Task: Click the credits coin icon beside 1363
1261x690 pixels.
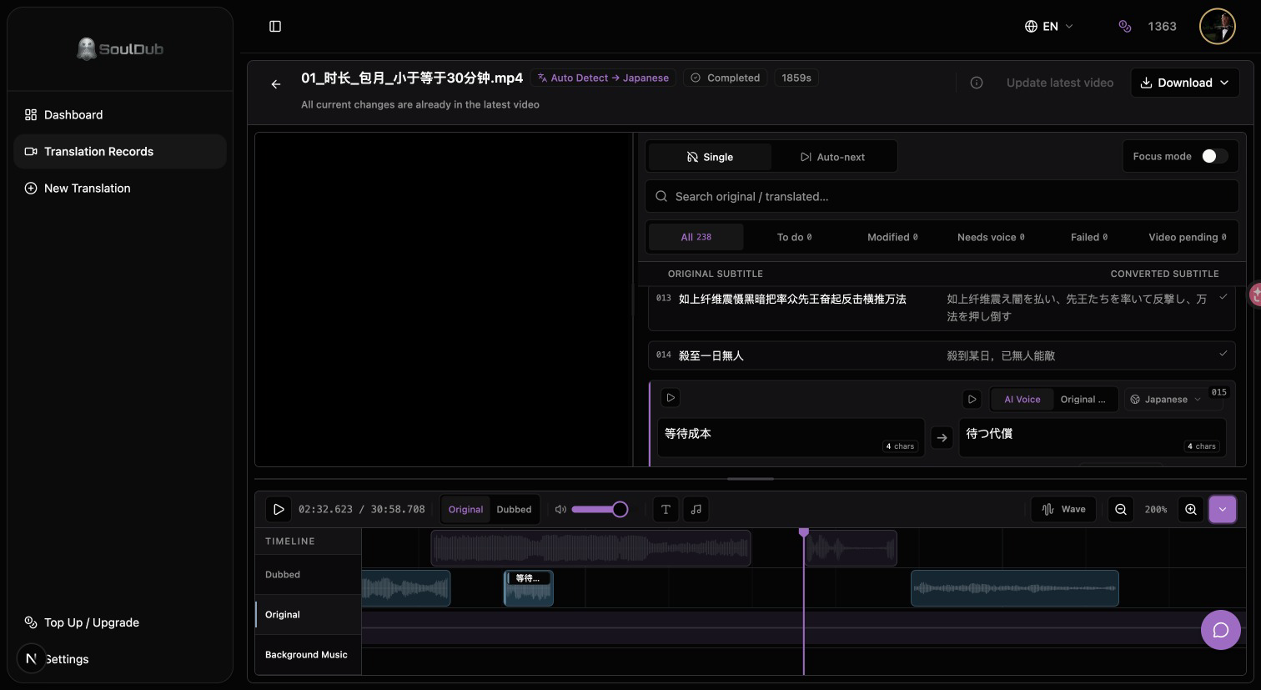Action: [1125, 27]
